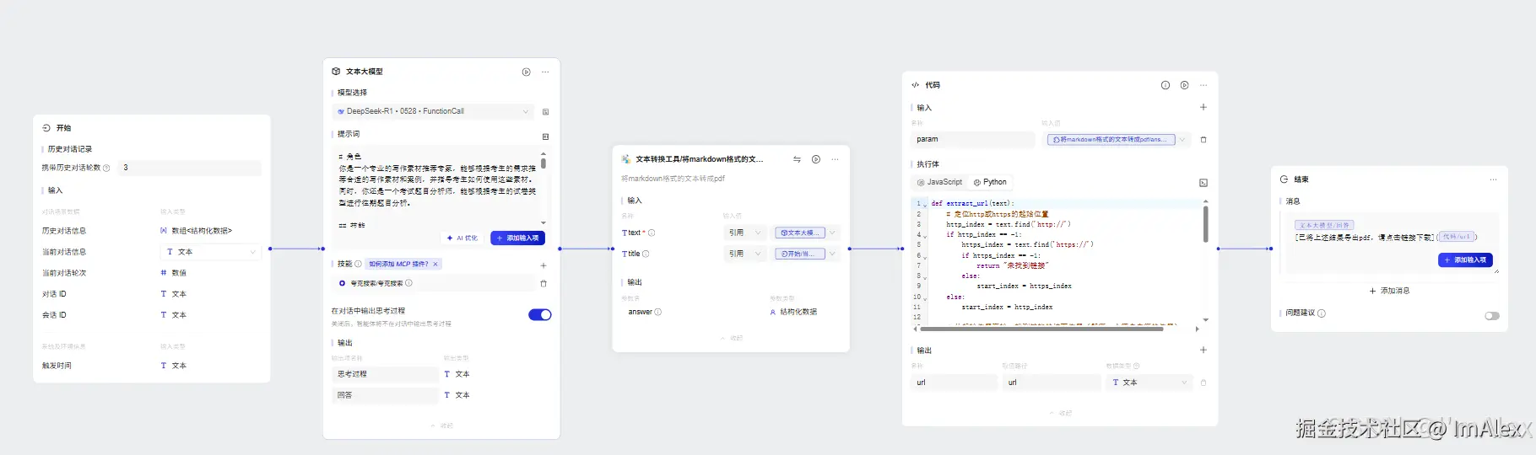The image size is (1536, 455).
Task: Click 添加输入项 in 文本大模型 prompt
Action: pyautogui.click(x=517, y=238)
